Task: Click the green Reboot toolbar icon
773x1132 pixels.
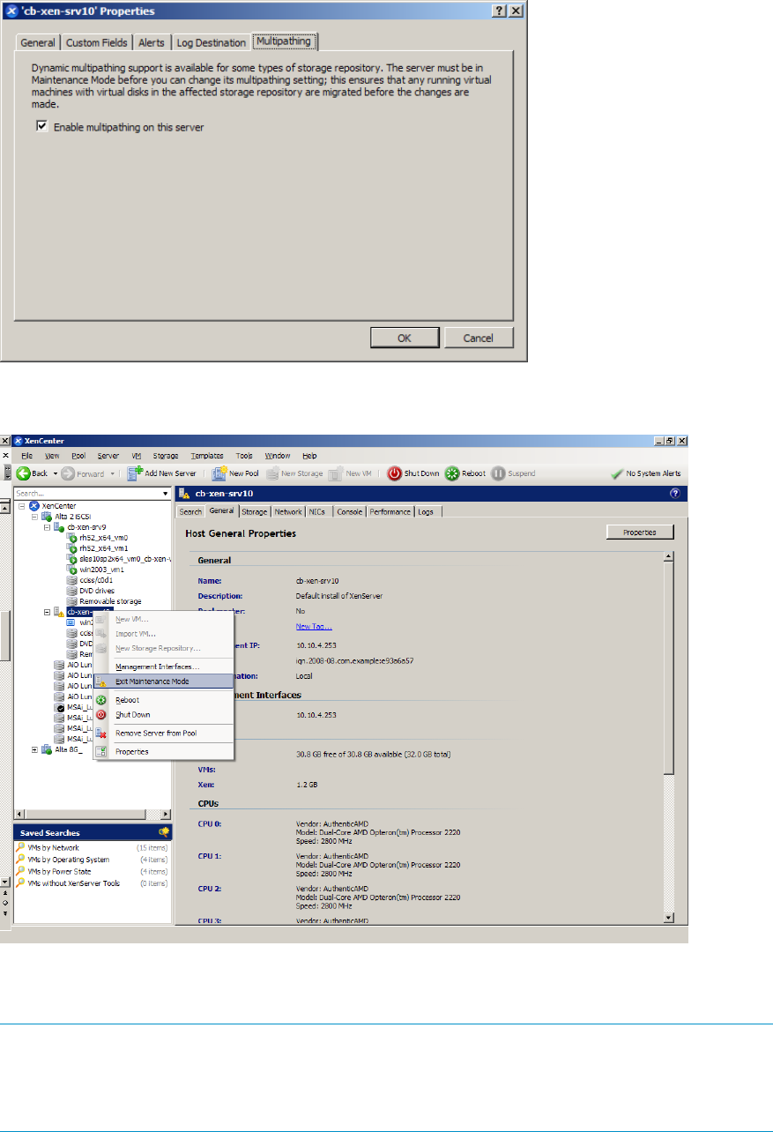Action: 452,473
